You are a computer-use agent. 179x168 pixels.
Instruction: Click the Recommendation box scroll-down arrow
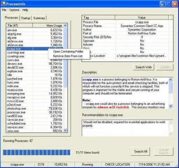(x=171, y=133)
